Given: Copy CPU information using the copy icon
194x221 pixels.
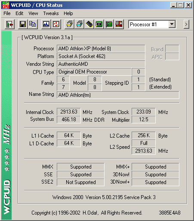Looking at the screenshot, I should [33, 24].
